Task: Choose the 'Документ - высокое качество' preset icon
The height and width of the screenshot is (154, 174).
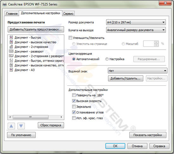Action: click(11, 42)
